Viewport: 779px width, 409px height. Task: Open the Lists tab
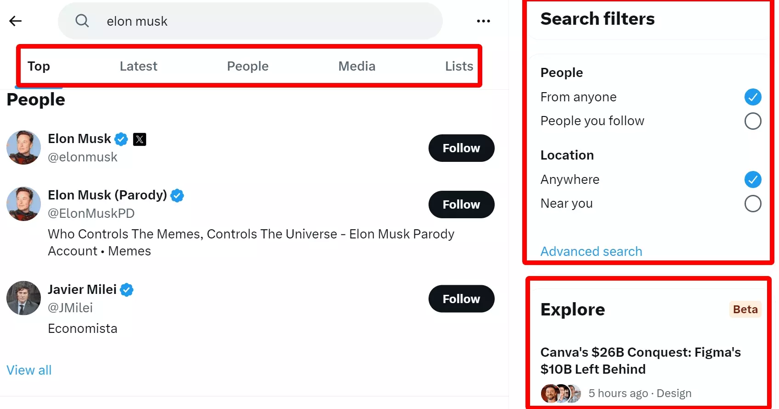pyautogui.click(x=458, y=66)
